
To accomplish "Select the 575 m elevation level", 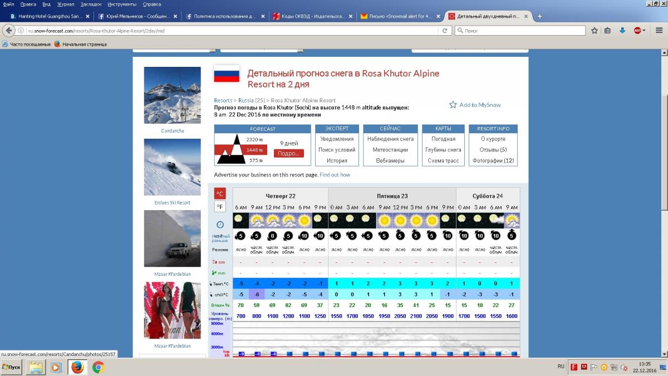I will pyautogui.click(x=256, y=160).
